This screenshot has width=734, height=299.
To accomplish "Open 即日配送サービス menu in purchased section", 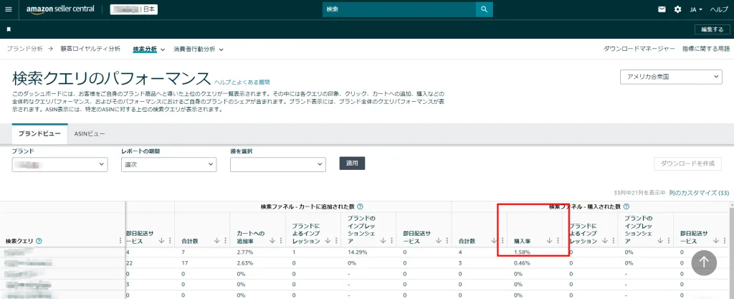I will (x=725, y=240).
